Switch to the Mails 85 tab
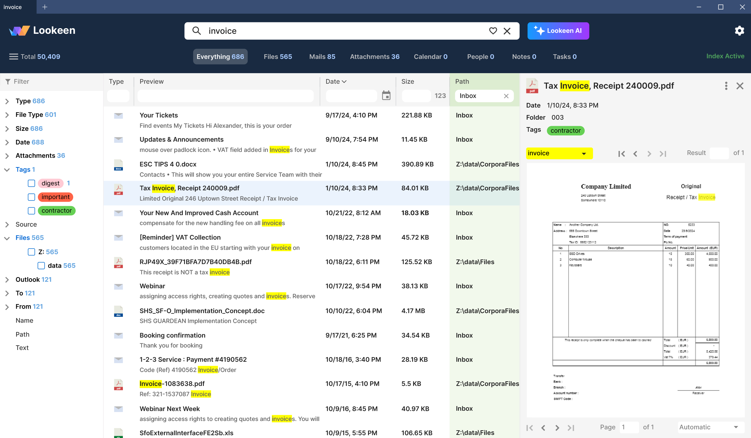 click(x=322, y=56)
